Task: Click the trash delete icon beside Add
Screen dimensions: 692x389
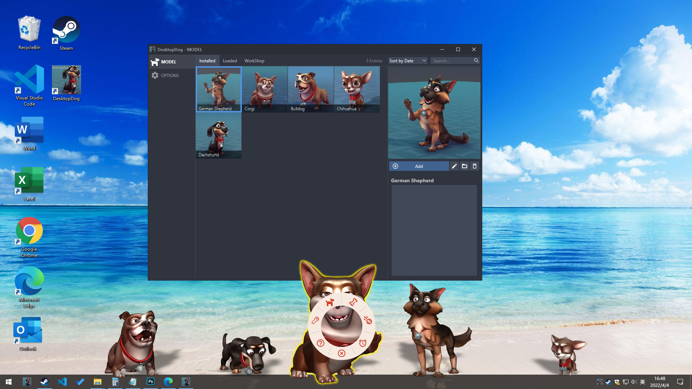Action: pos(475,166)
